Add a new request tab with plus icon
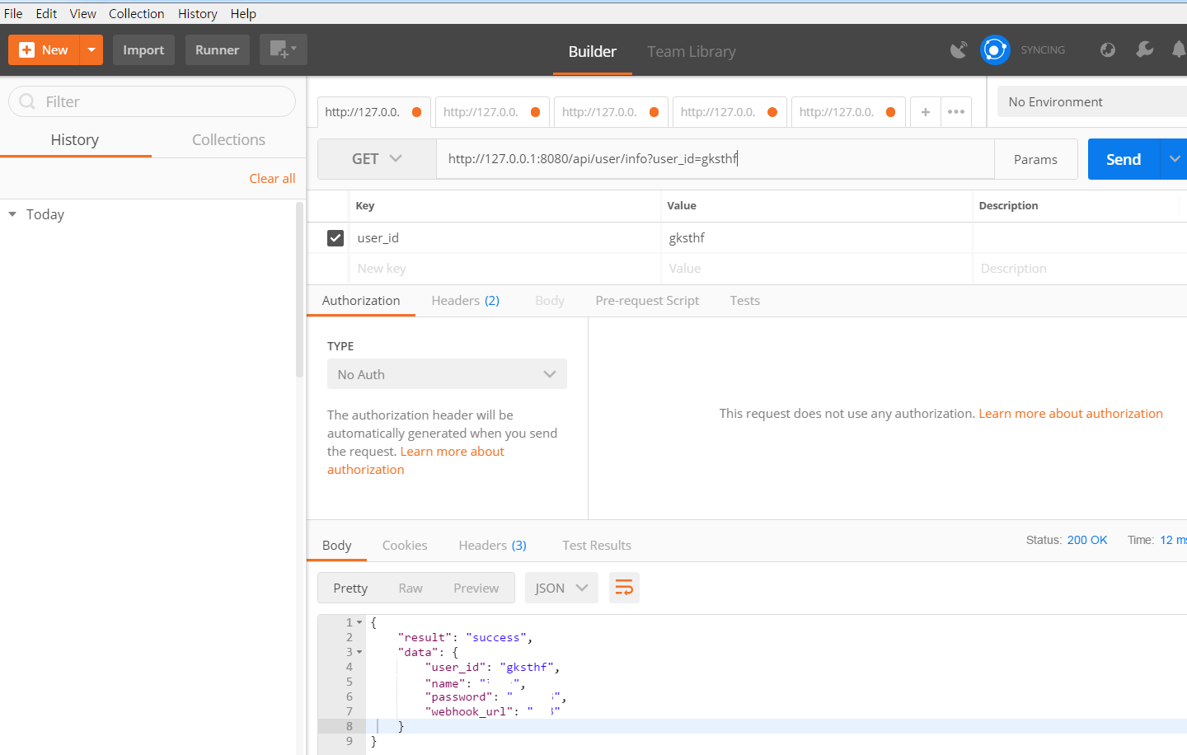This screenshot has width=1187, height=755. 926,112
